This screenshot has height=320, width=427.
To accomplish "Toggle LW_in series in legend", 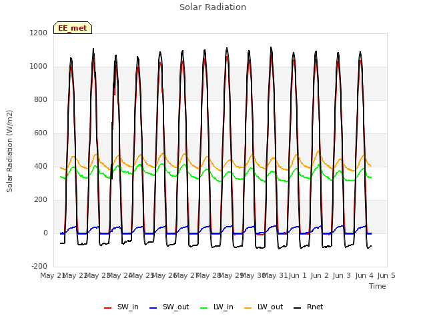I will coord(217,307).
